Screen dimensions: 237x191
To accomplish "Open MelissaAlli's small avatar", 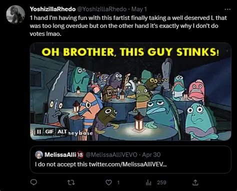I will [x=39, y=155].
